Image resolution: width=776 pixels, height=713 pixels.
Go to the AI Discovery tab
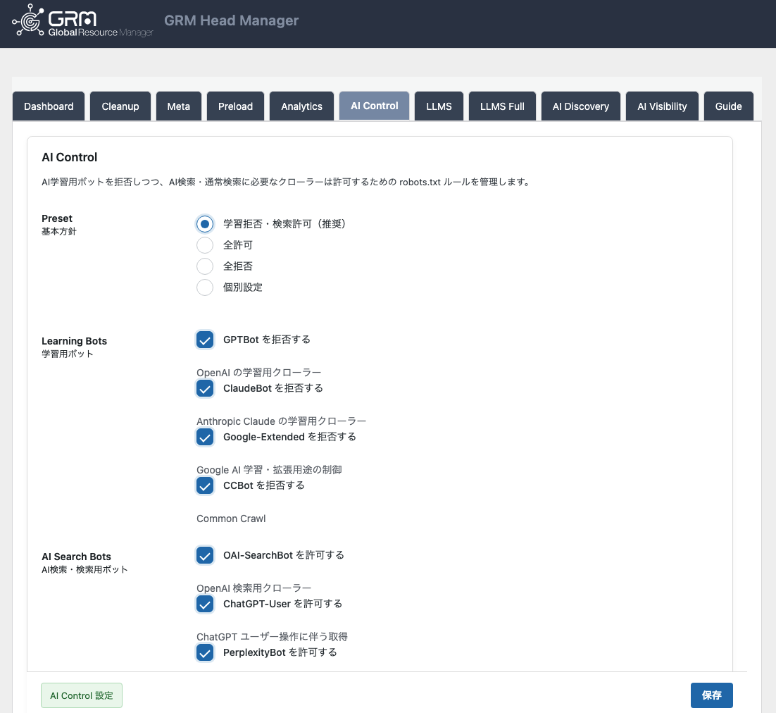click(580, 106)
